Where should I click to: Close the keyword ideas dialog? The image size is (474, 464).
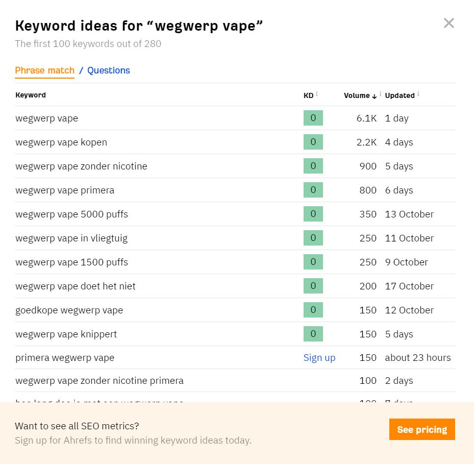click(448, 23)
